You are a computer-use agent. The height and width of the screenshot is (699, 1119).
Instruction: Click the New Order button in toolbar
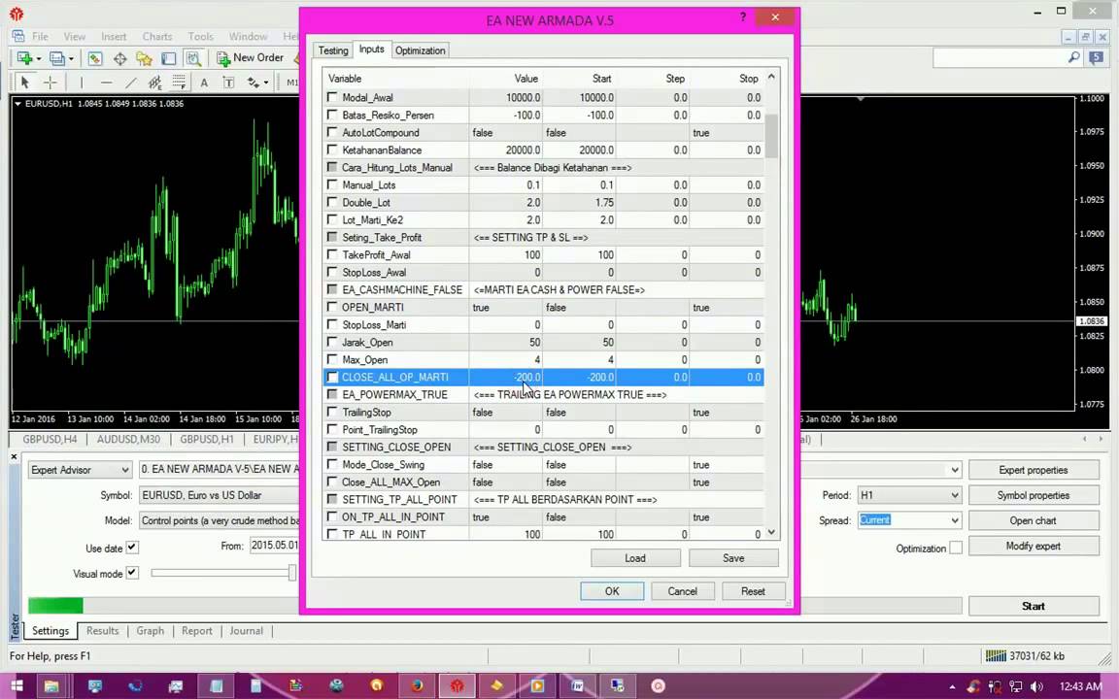pos(250,58)
